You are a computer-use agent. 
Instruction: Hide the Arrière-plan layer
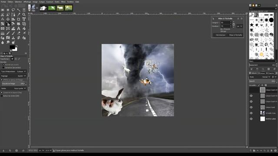pyautogui.click(x=251, y=119)
